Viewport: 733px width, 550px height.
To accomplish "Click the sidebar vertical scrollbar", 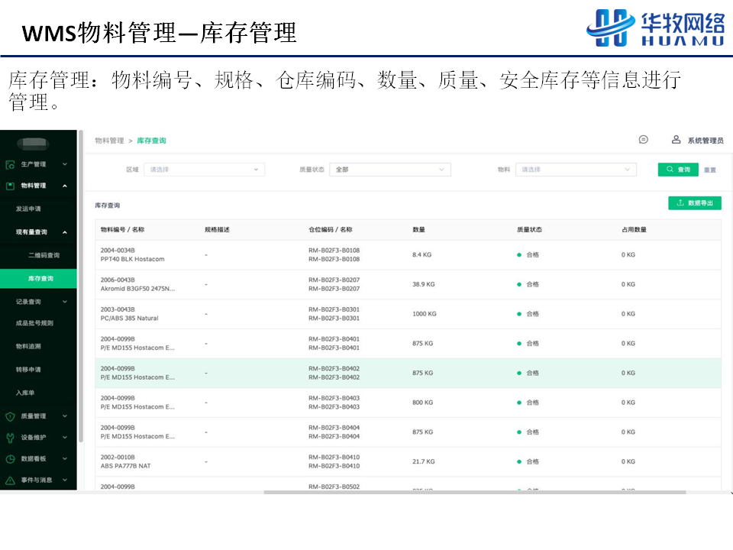I will [x=81, y=286].
